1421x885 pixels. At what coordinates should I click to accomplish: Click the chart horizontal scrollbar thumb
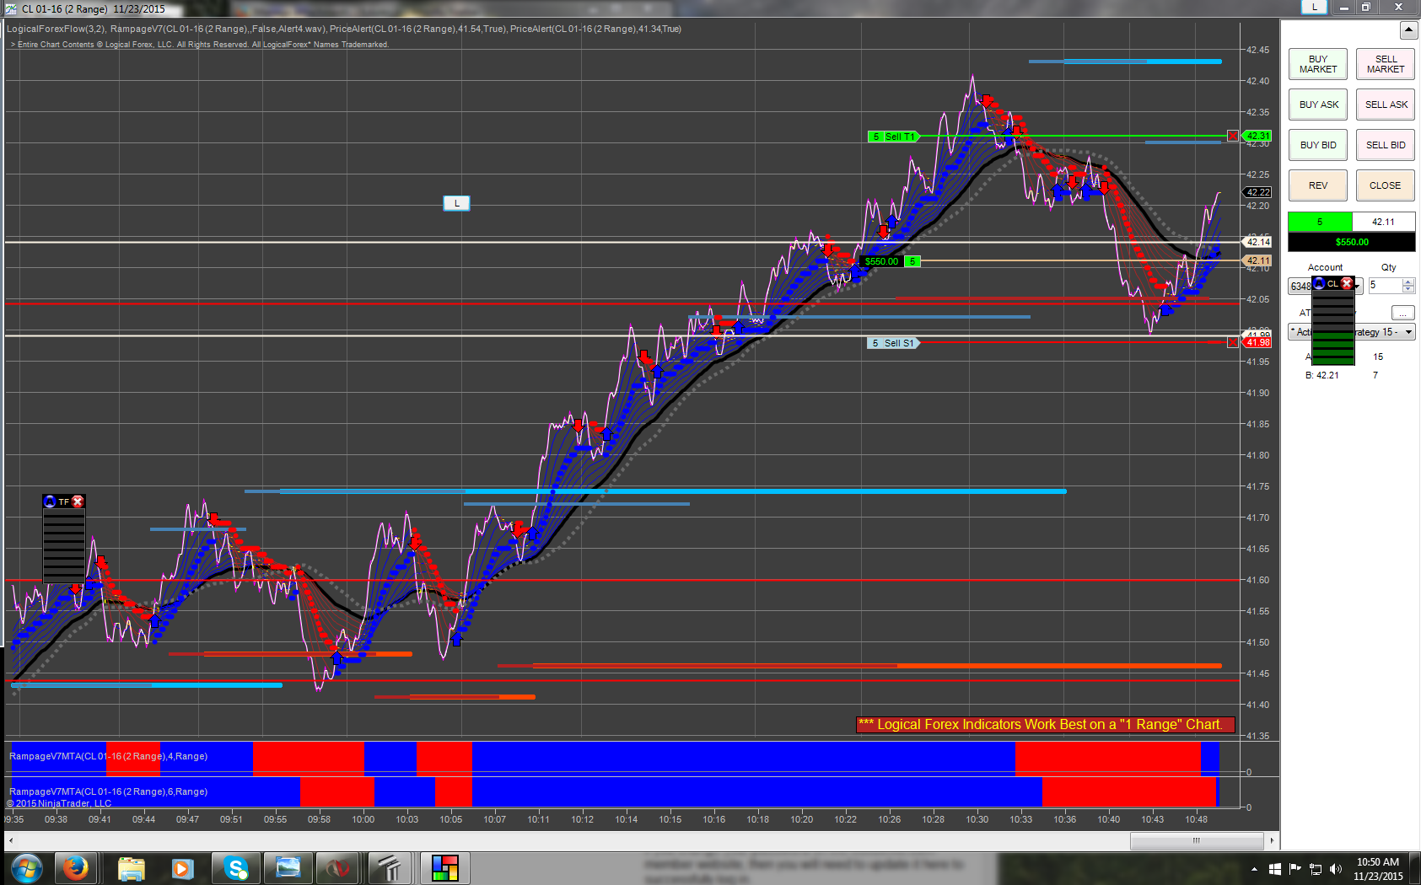point(1196,840)
